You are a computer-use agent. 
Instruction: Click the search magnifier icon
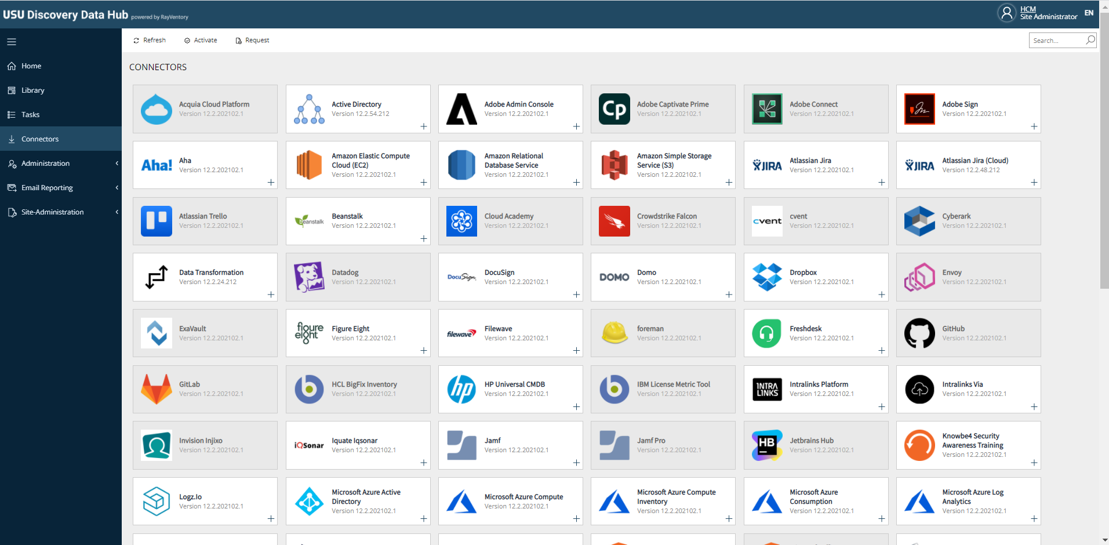coord(1090,40)
